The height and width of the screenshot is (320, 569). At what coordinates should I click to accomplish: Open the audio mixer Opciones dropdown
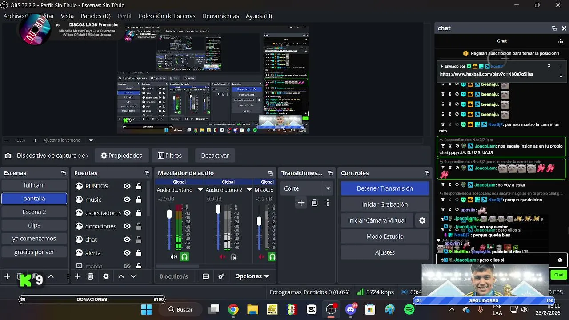252,276
